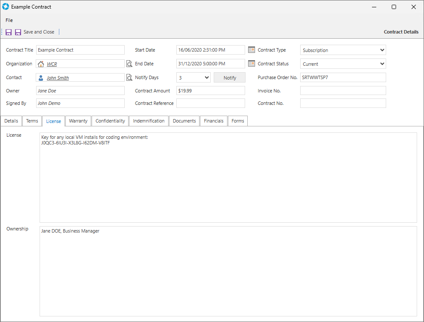This screenshot has width=424, height=322.
Task: Open the WCR organization link
Action: pos(52,64)
